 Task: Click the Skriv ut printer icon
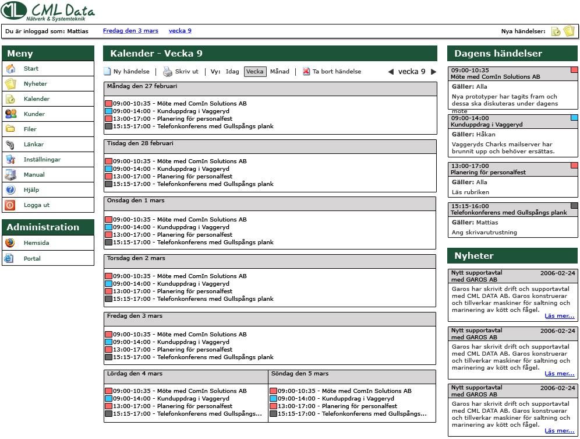click(x=168, y=72)
